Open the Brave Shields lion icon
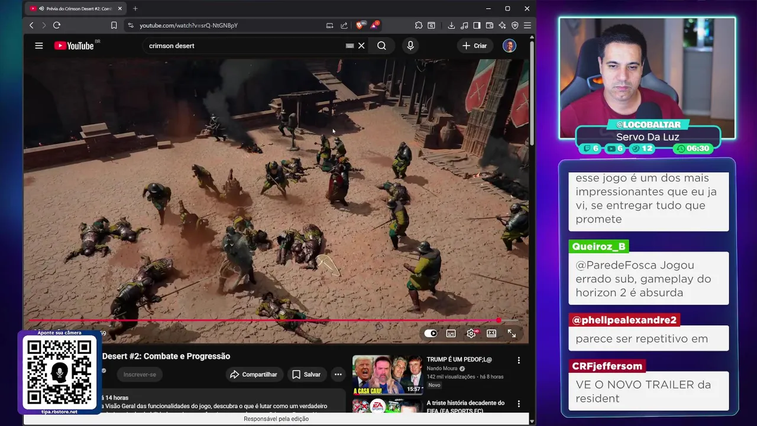Viewport: 757px width, 426px height. pyautogui.click(x=360, y=25)
